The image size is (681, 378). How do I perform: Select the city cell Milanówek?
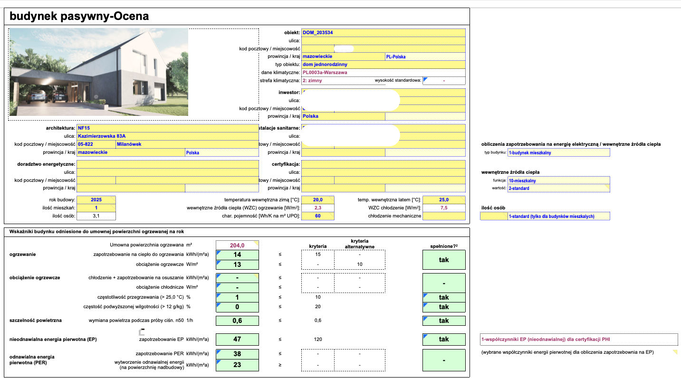click(187, 144)
